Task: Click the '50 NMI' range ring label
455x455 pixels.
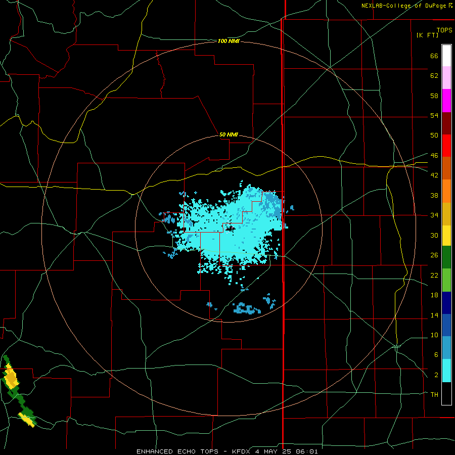Action: click(x=229, y=134)
